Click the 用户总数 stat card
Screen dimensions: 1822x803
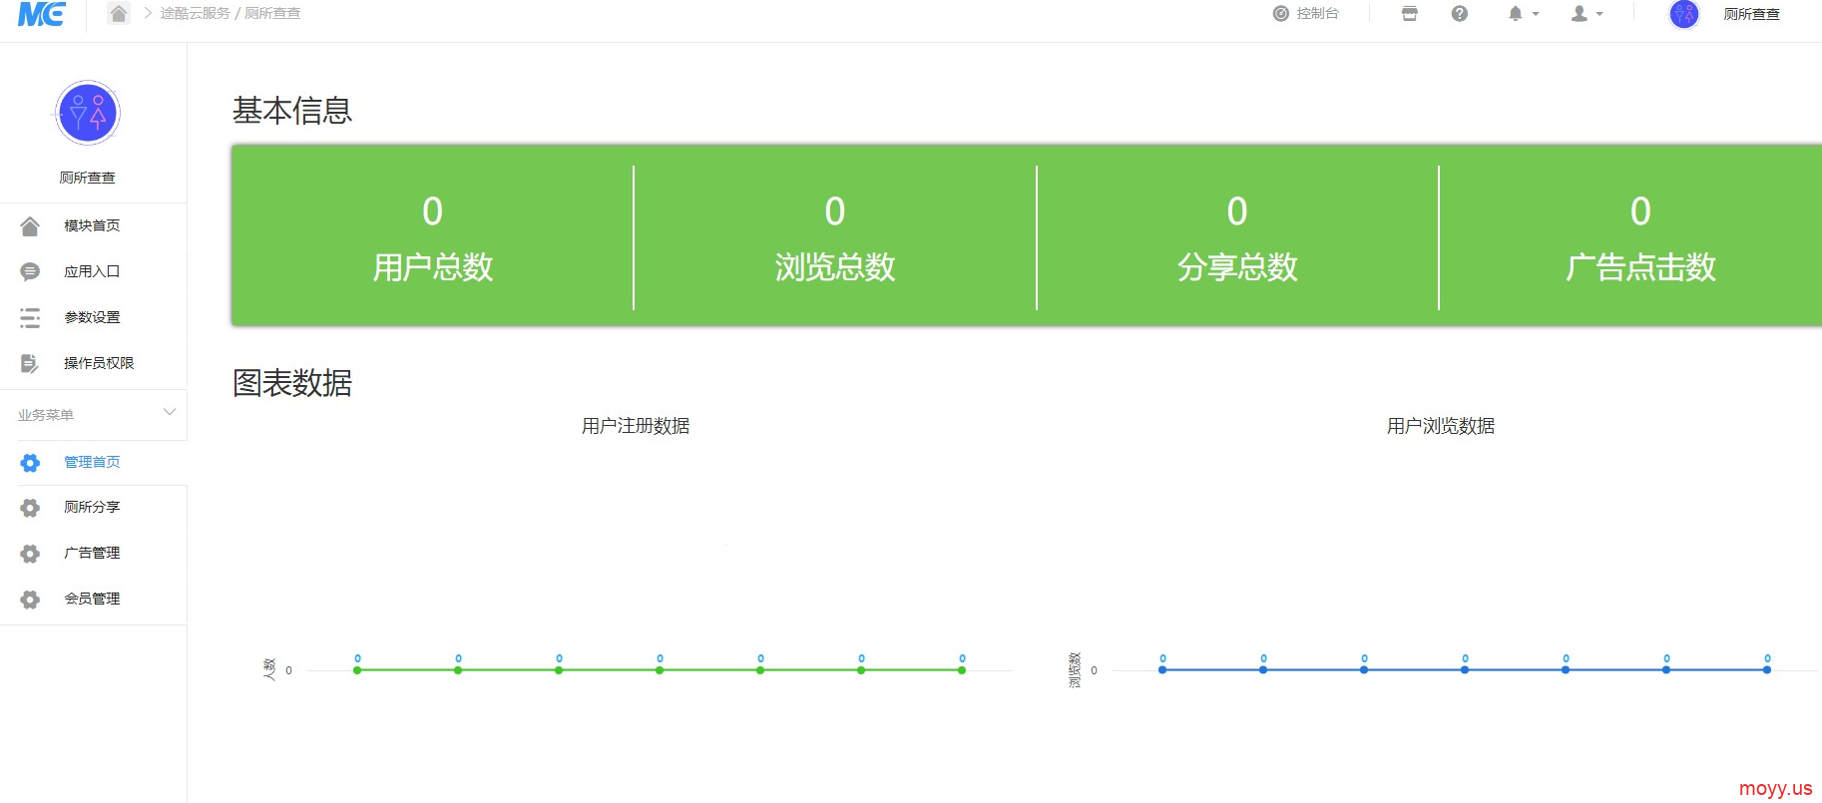pos(433,237)
